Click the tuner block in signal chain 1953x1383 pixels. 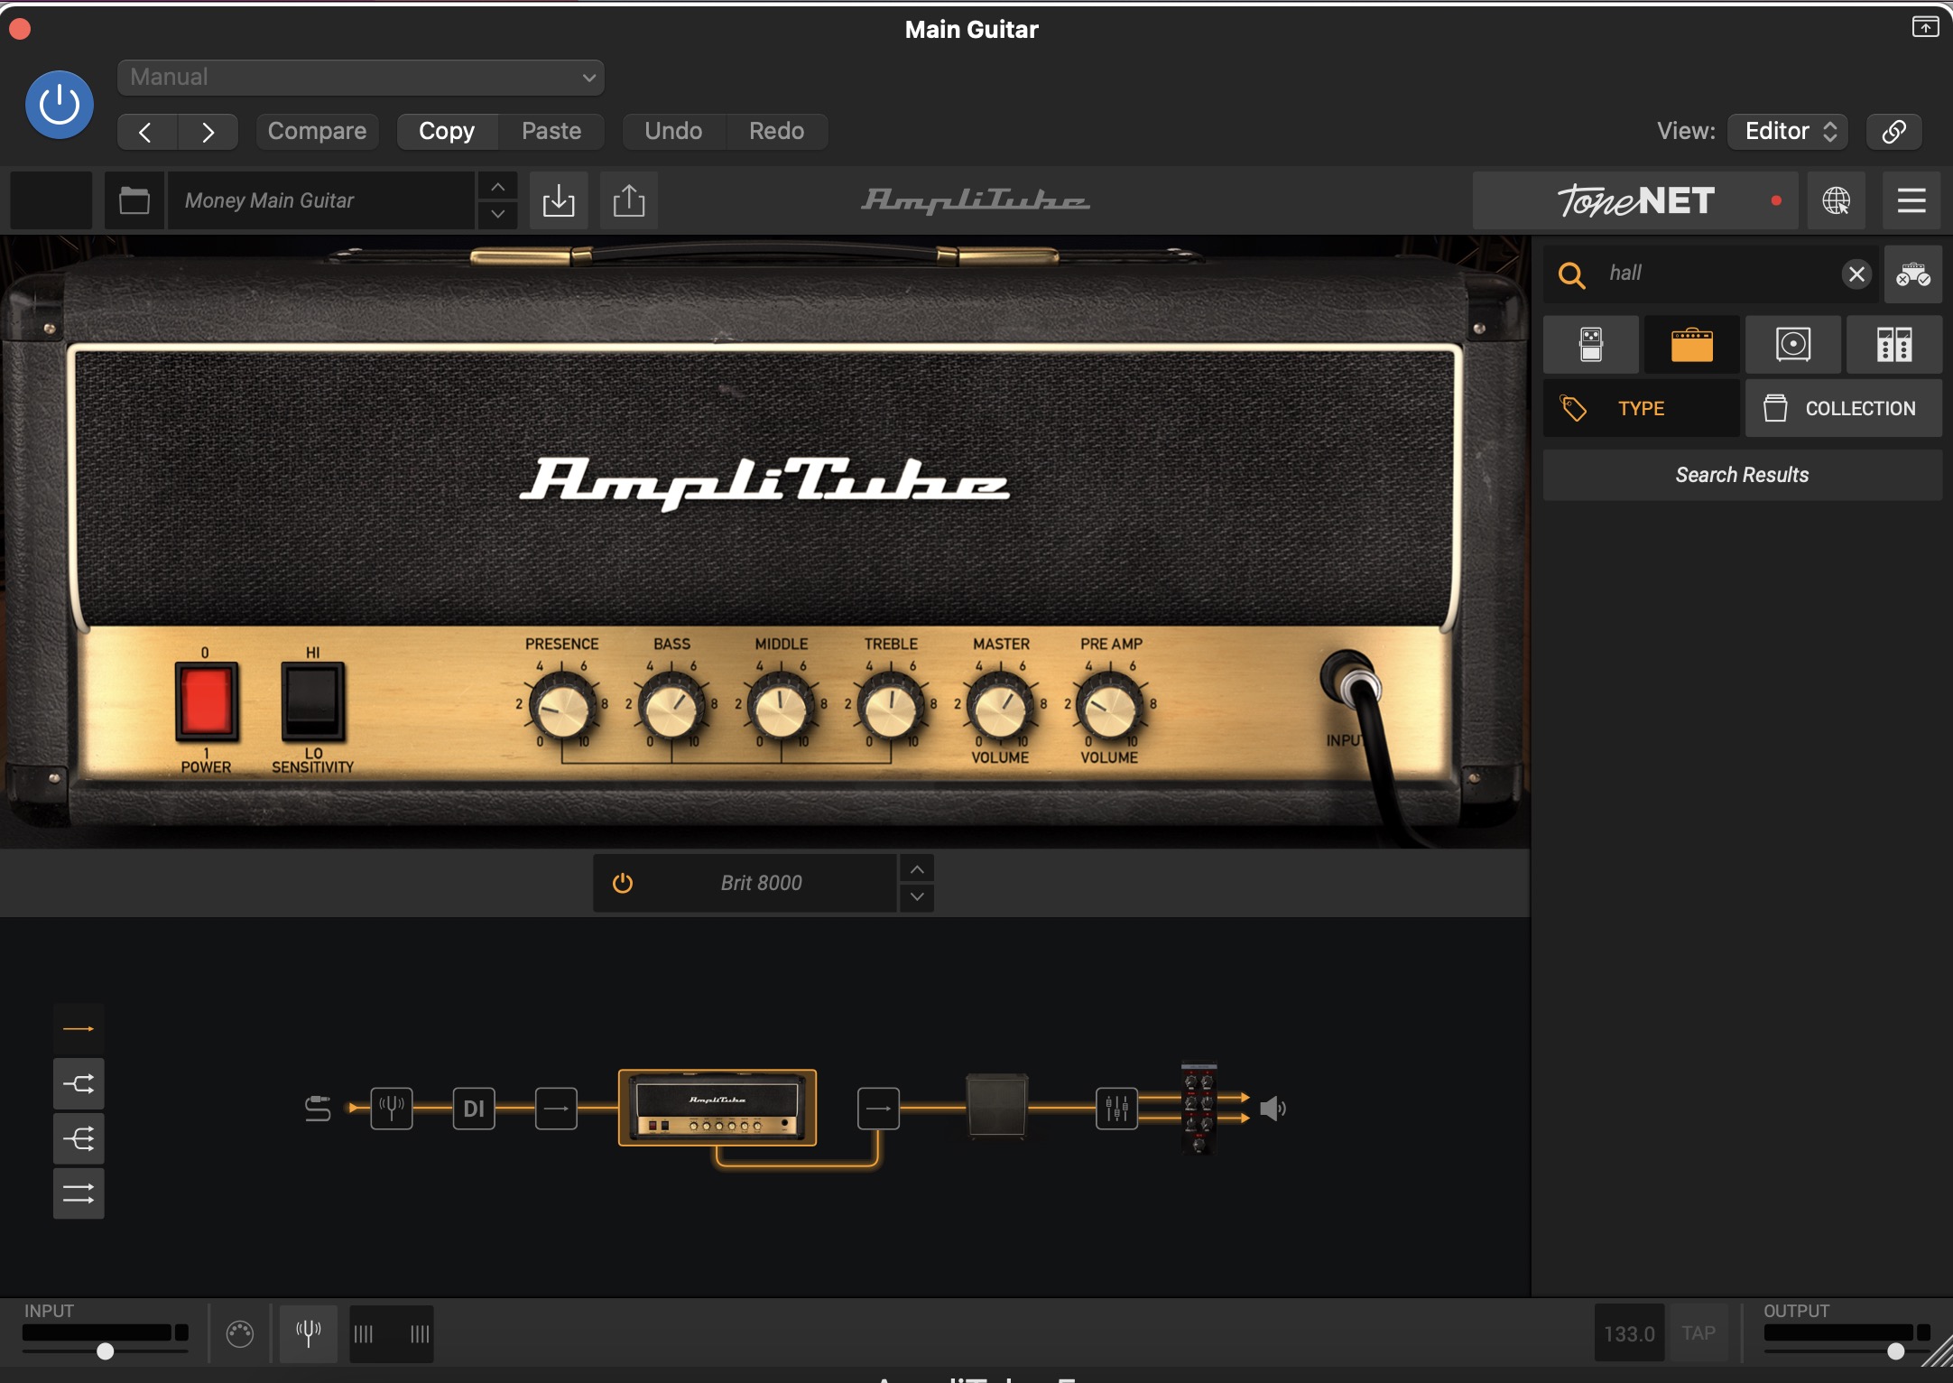392,1109
